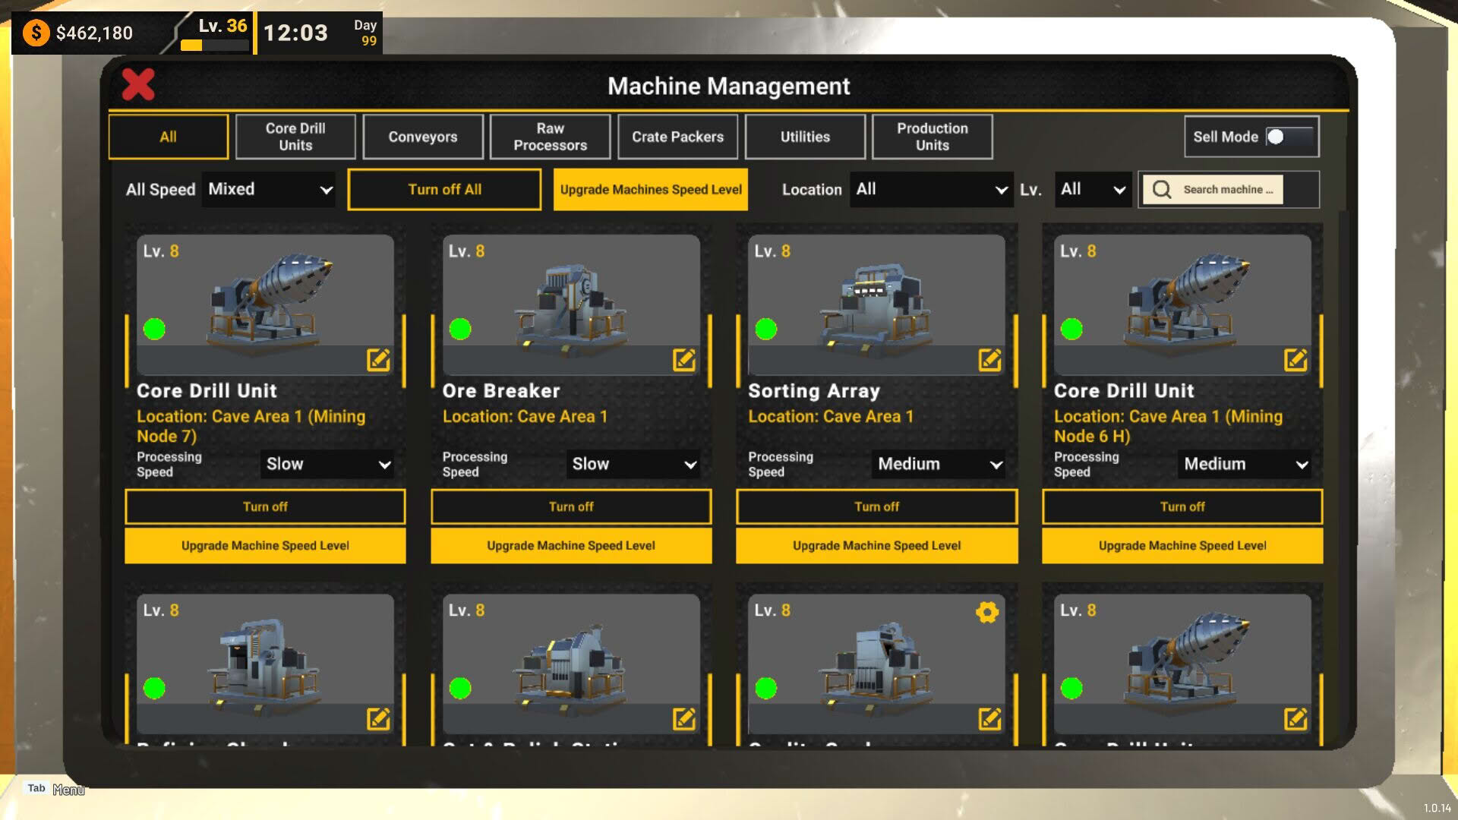Switch to Conveyors tab

click(x=423, y=137)
